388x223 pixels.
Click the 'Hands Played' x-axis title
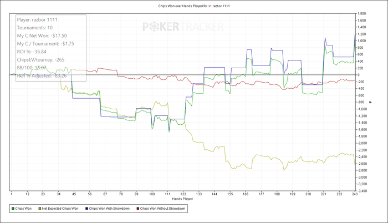click(x=182, y=199)
